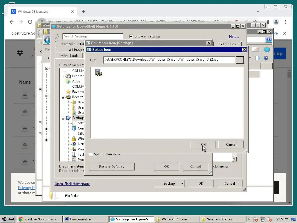Viewport: 297px width, 223px height.
Task: Switch to Menu Look tab
Action: pos(69,56)
